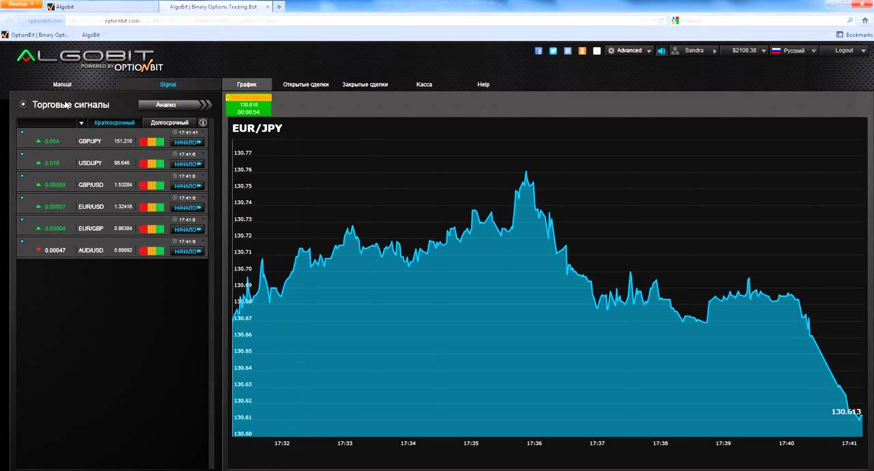874x471 pixels.
Task: Open the Закрытые сделки tab
Action: tap(365, 85)
